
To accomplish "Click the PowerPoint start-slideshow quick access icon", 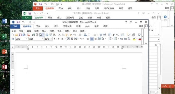I will 57,4.
